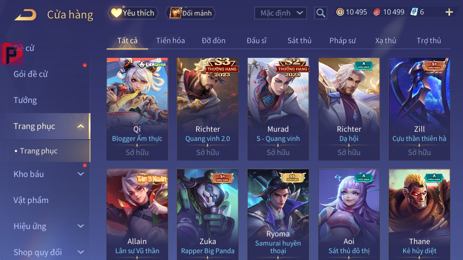The height and width of the screenshot is (260, 463).
Task: Open search with the magnifier icon
Action: pos(321,13)
